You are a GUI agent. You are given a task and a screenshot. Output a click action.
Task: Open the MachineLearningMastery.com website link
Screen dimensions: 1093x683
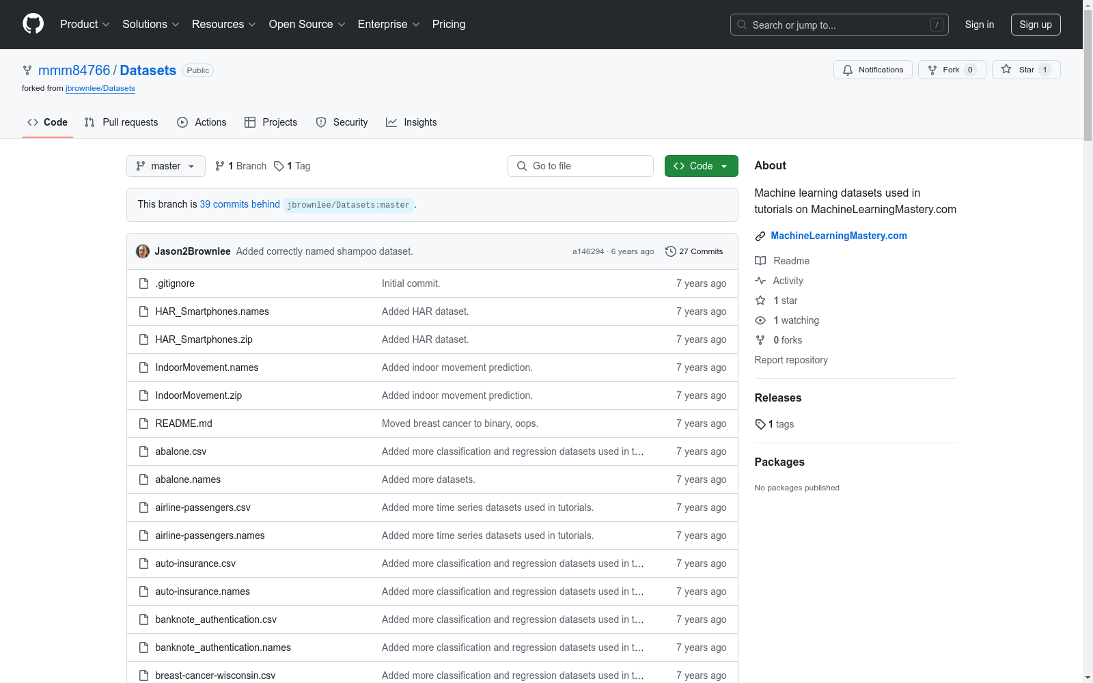(x=839, y=236)
